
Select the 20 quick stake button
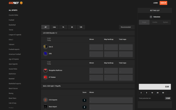(158, 93)
